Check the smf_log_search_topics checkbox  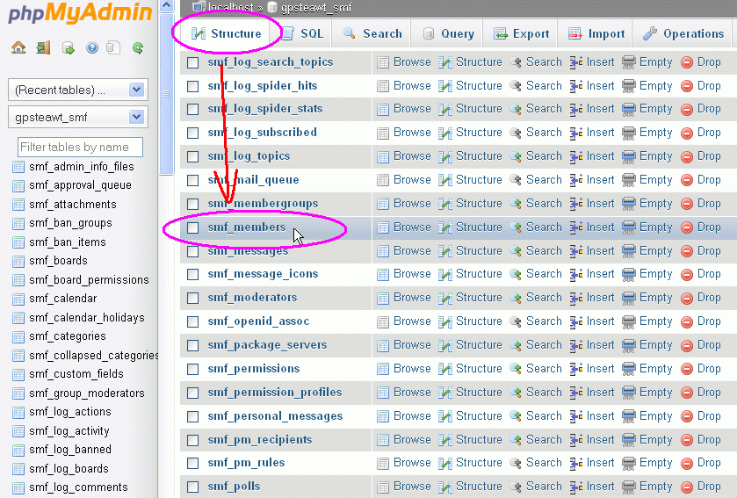[x=192, y=62]
